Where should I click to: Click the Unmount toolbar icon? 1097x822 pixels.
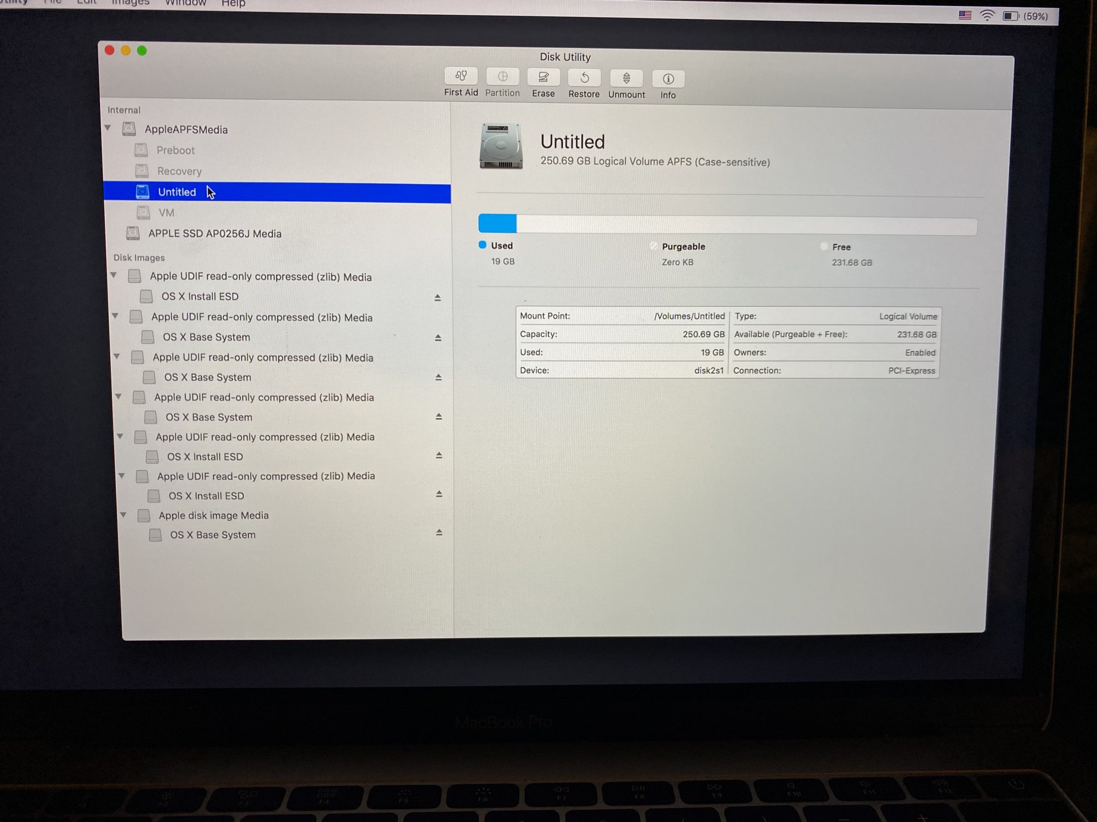tap(626, 78)
